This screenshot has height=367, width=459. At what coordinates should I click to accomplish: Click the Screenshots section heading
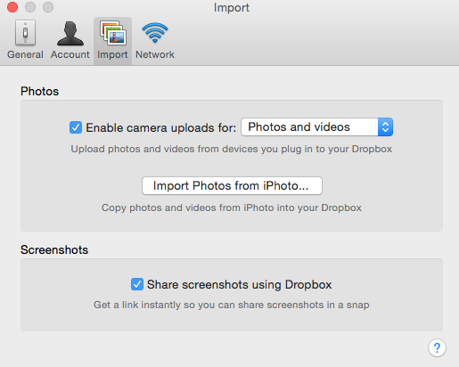[54, 249]
